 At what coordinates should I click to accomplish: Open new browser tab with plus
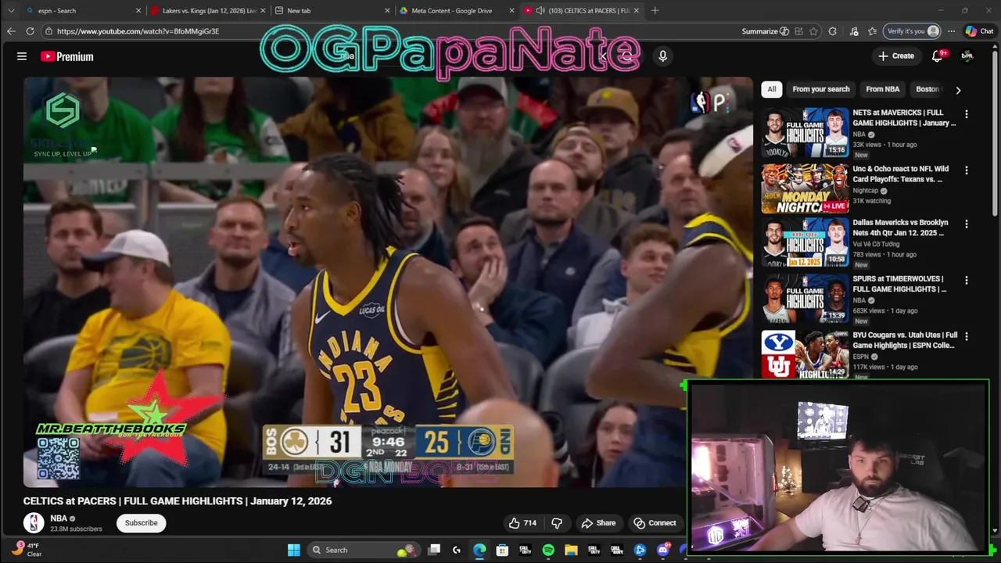[x=655, y=11]
